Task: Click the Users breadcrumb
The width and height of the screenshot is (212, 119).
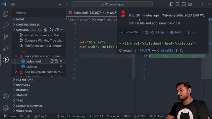Action: [72, 20]
